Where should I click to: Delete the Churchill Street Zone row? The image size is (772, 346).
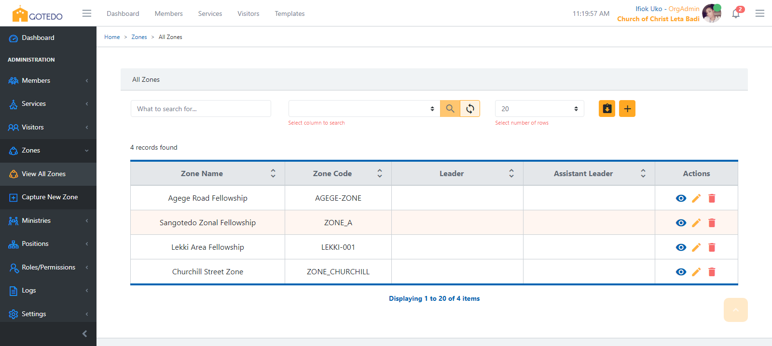[x=712, y=272]
